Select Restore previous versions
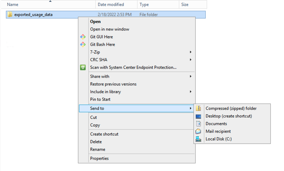The width and height of the screenshot is (284, 171). point(113,84)
